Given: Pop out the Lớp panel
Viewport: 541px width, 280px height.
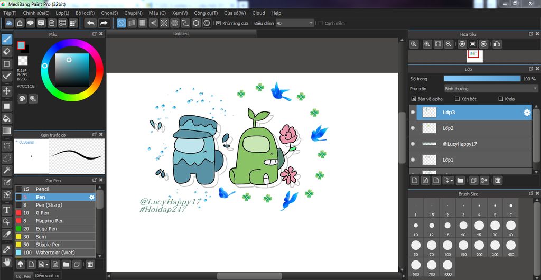Looking at the screenshot, I should (x=531, y=69).
